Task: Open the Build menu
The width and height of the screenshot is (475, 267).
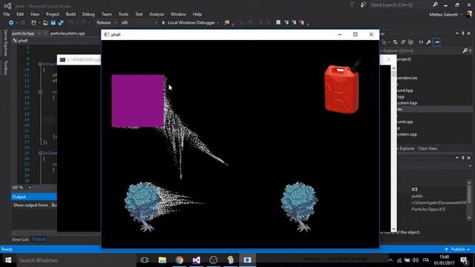Action: 71,14
